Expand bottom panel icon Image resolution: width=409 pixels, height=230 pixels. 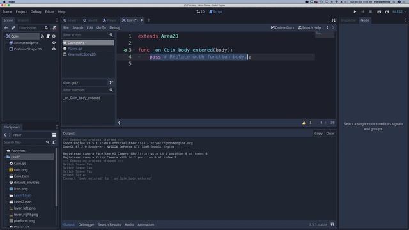[332, 224]
